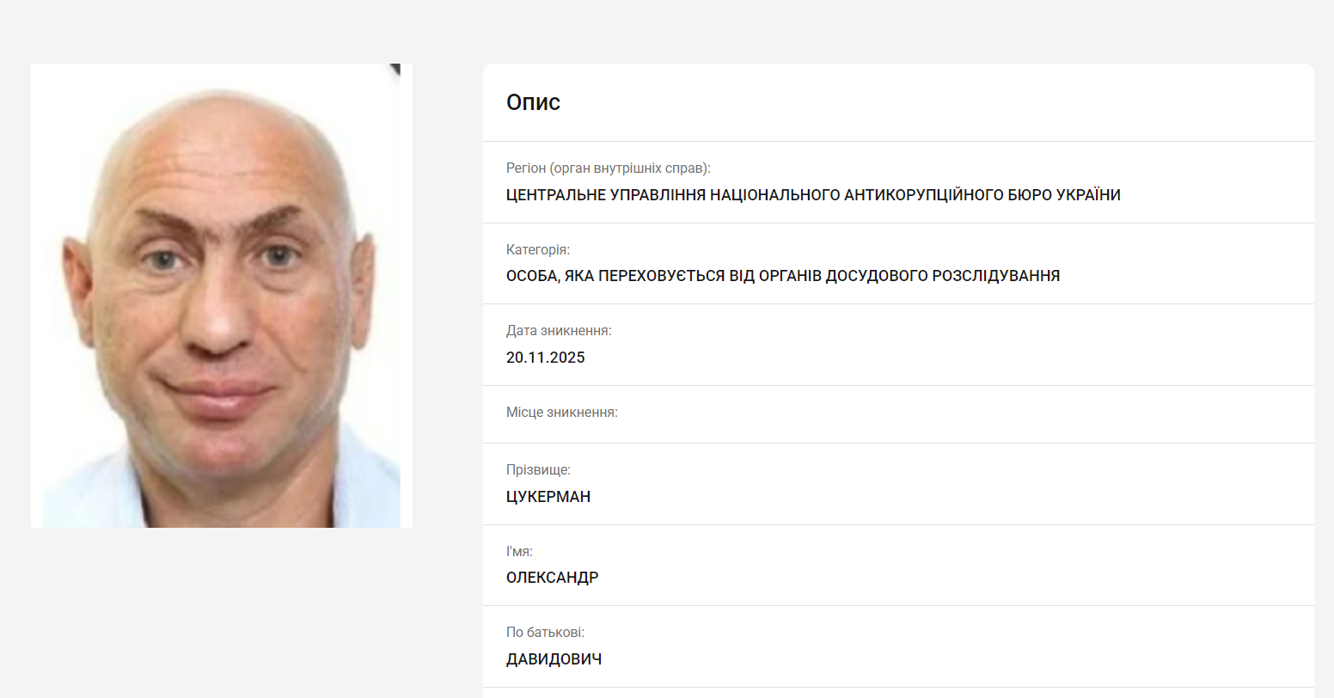
Task: Select the 'Місце зникнення:' label
Action: click(562, 413)
